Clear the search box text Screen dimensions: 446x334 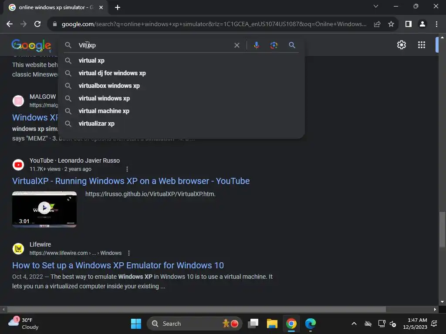click(x=237, y=45)
